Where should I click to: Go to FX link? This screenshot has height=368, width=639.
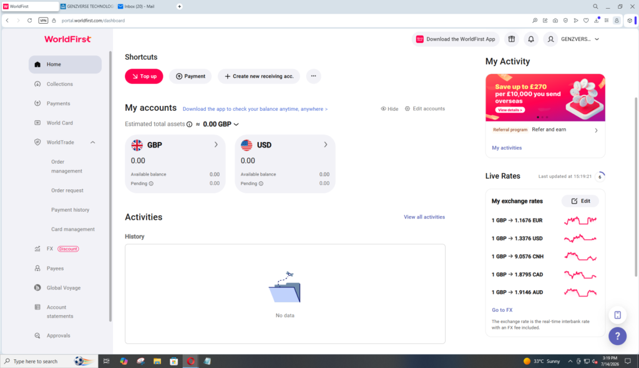502,310
